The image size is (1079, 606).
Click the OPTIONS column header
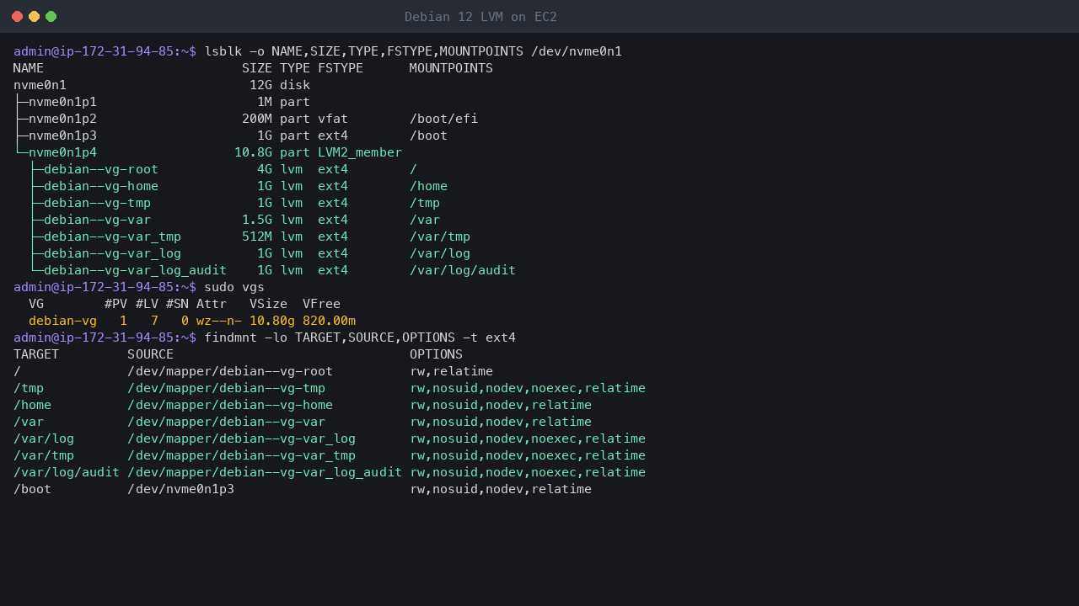point(436,354)
